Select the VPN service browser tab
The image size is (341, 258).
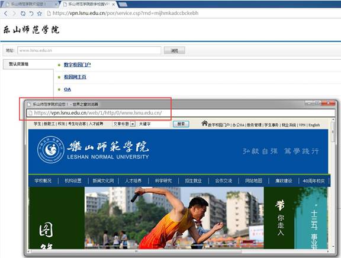(89, 4)
